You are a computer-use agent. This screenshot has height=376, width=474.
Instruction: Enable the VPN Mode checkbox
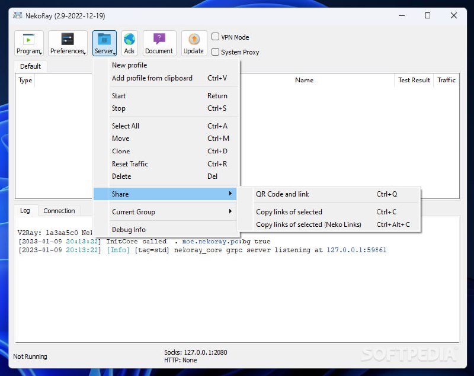216,37
